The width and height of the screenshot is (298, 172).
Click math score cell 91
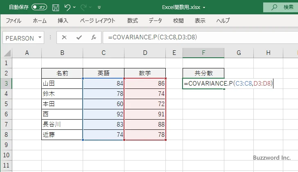pyautogui.click(x=145, y=114)
